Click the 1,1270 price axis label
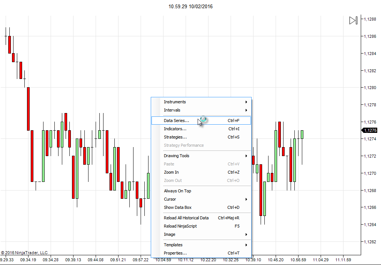Screen dimensions: 381x265 point(370,173)
